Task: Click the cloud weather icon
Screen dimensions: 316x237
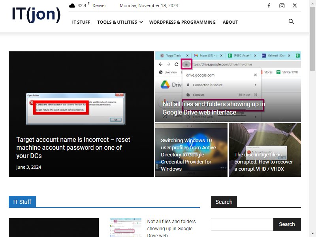Action: click(x=72, y=6)
